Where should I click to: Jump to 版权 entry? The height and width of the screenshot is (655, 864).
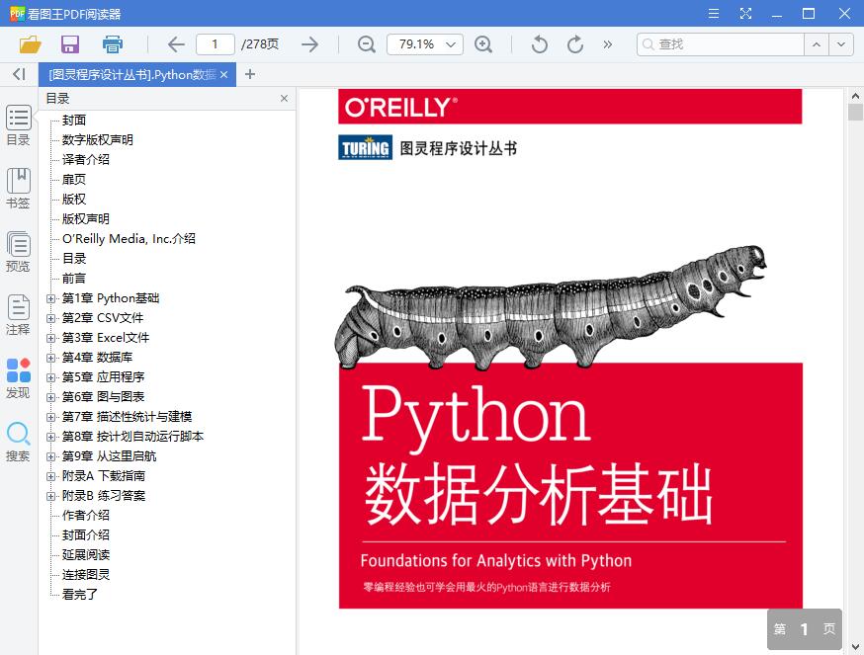click(x=74, y=200)
